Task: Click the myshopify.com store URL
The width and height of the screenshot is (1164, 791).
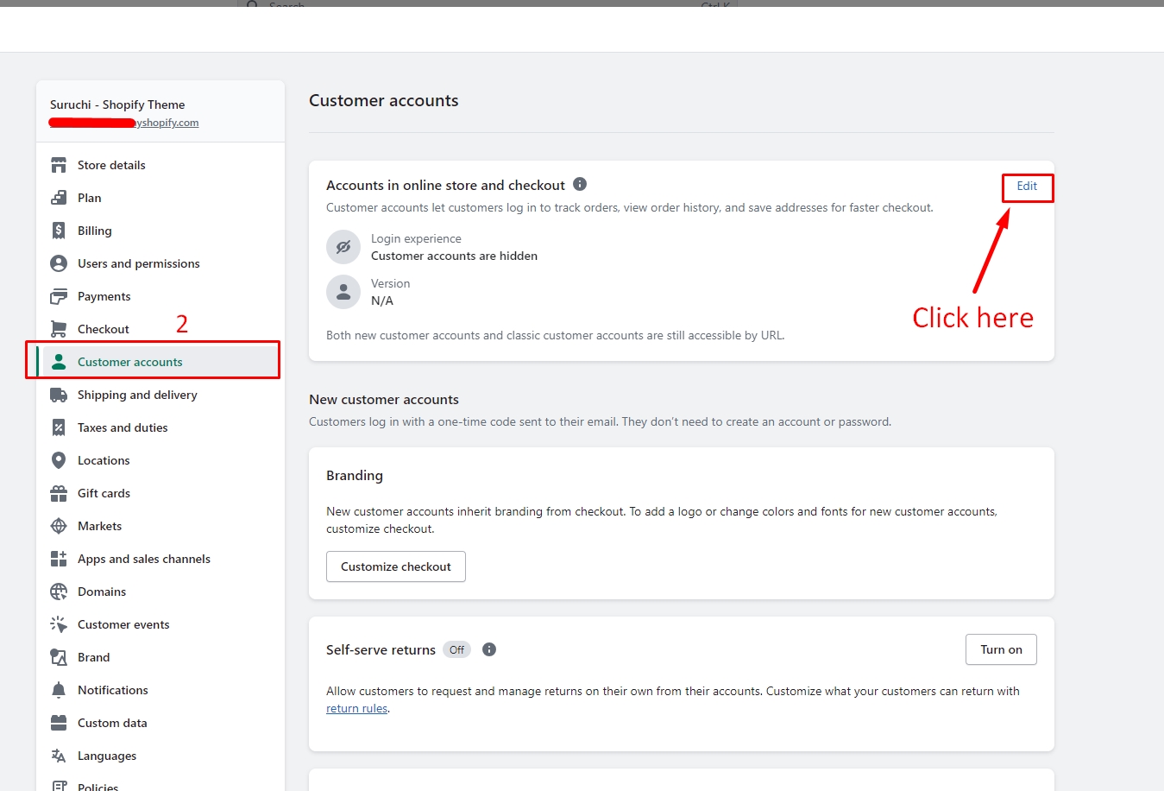Action: click(168, 123)
